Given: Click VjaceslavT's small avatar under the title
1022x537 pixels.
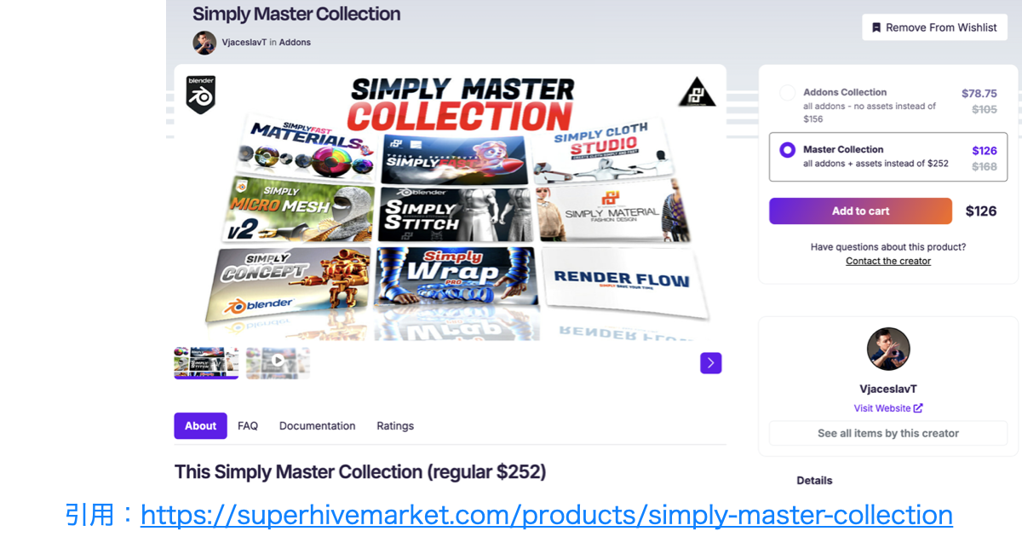Looking at the screenshot, I should (204, 43).
